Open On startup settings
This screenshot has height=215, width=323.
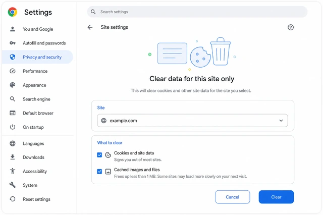point(38,127)
